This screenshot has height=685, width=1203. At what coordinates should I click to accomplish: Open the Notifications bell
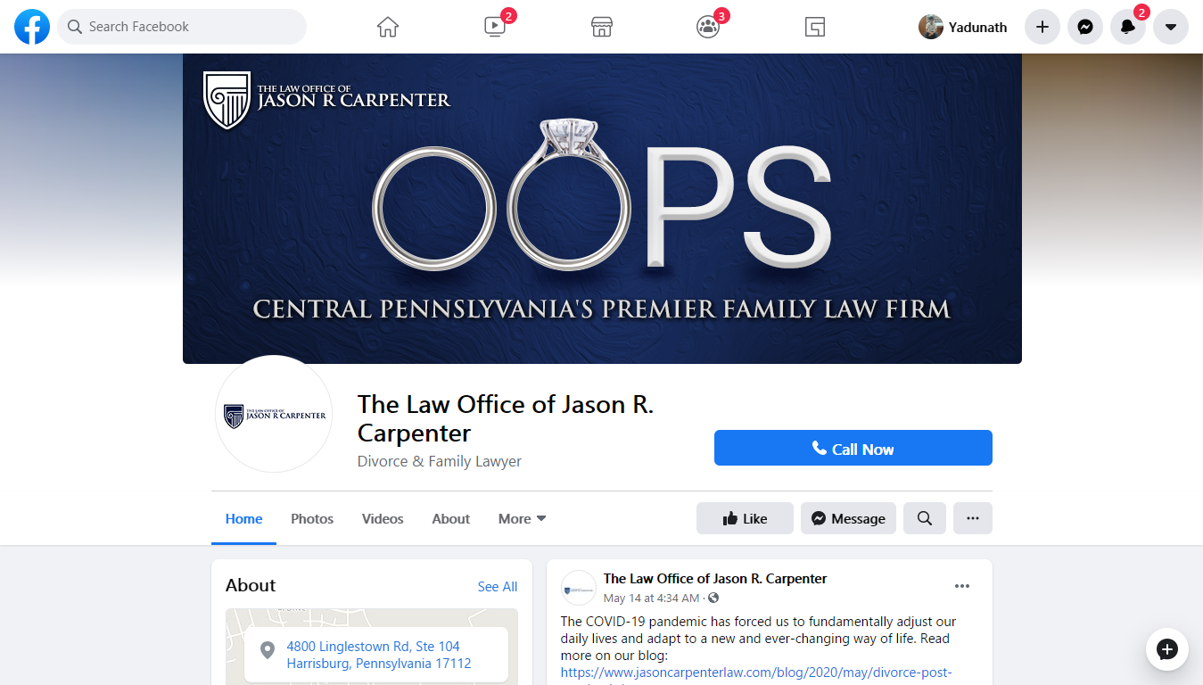[1128, 27]
